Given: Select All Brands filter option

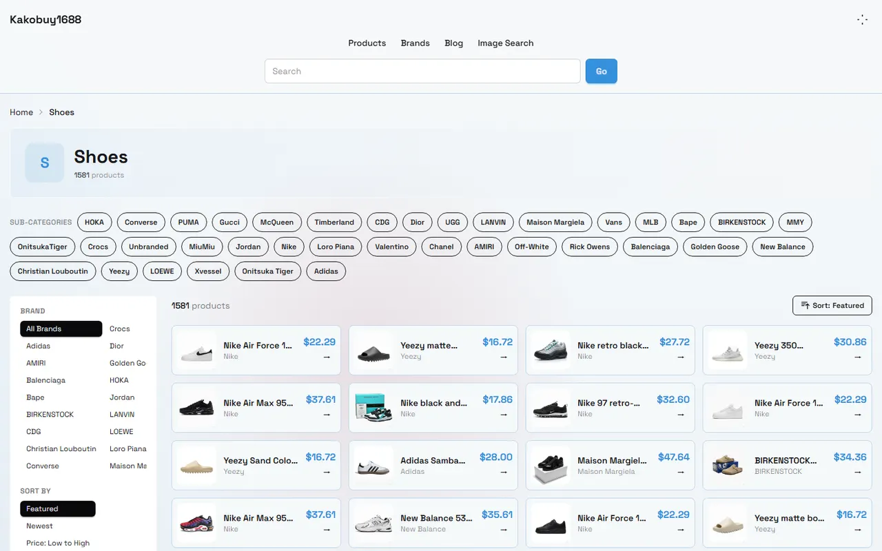Looking at the screenshot, I should click(61, 329).
